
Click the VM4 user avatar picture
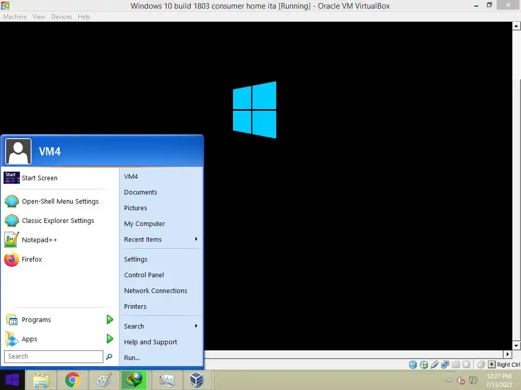coord(18,151)
